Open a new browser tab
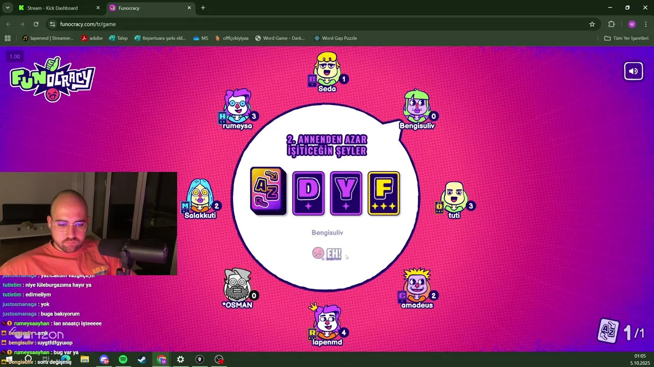The image size is (654, 367). click(x=203, y=8)
